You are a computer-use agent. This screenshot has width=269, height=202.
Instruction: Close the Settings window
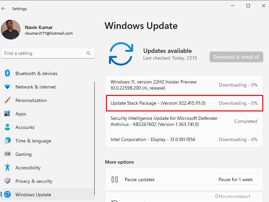[x=264, y=6]
